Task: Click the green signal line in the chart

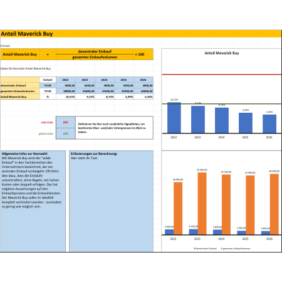Action: [222, 103]
